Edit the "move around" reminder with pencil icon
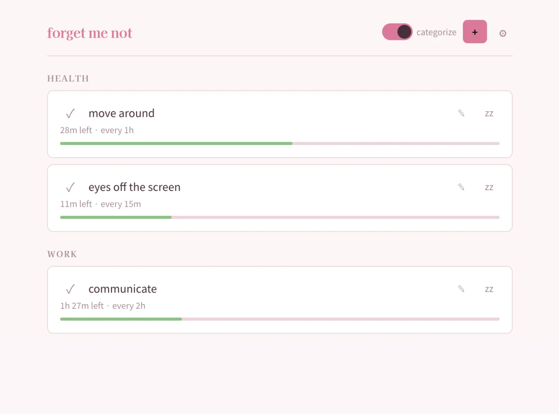 [x=461, y=113]
